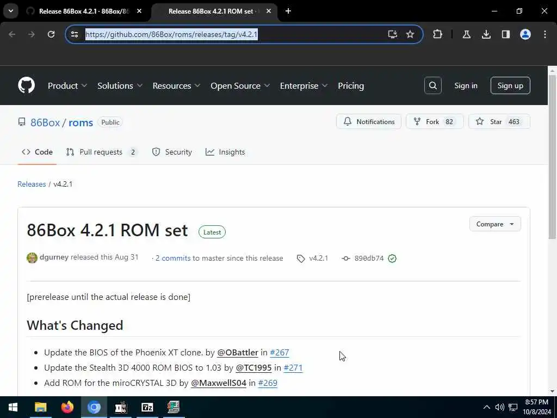Open the GitHub home logo
The height and width of the screenshot is (418, 557).
tap(26, 85)
